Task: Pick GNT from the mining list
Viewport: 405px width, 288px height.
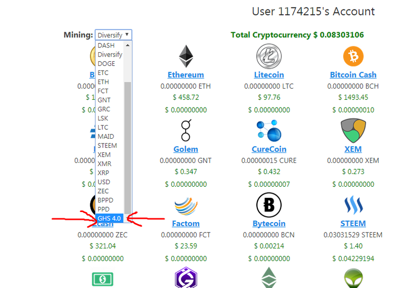Action: pos(110,100)
